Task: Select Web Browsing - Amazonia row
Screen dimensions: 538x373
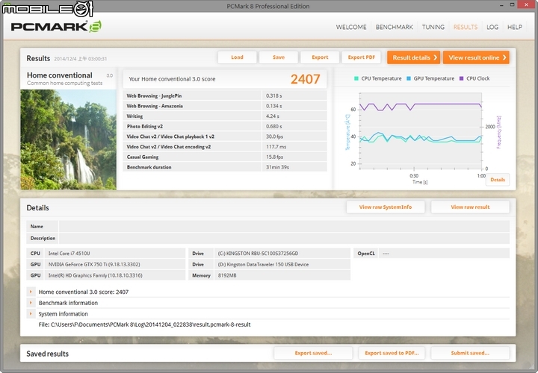Action: click(225, 106)
